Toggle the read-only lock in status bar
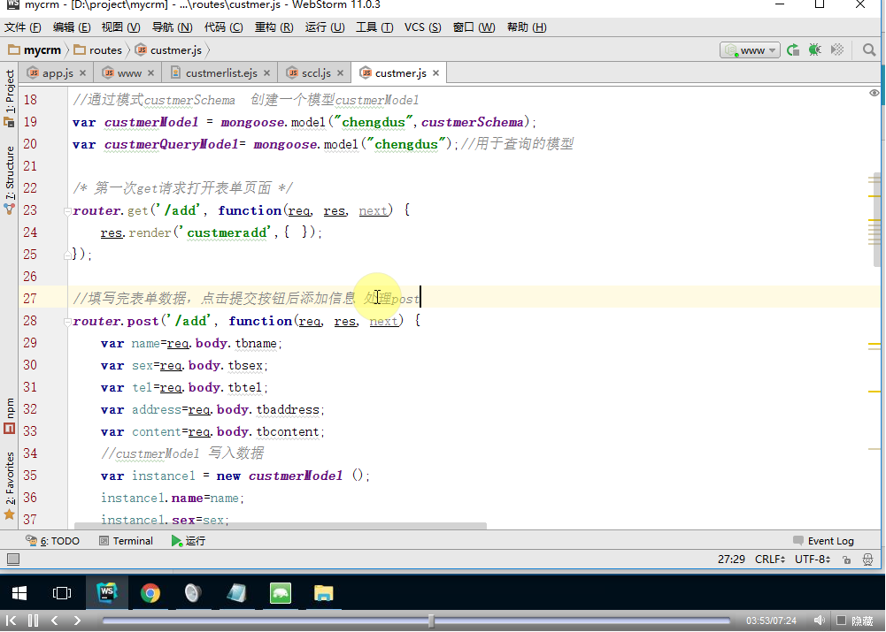886x632 pixels. click(846, 559)
